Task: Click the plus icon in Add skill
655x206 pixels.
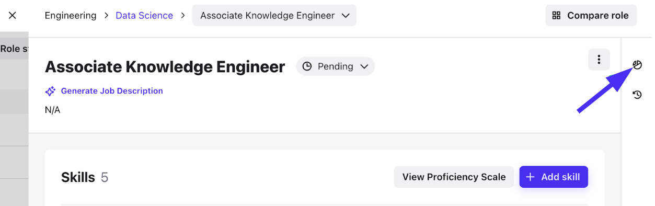Action: click(x=530, y=177)
